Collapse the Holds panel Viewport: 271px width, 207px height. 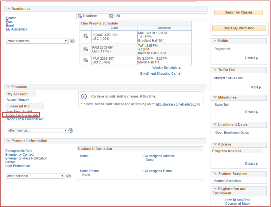click(x=215, y=41)
